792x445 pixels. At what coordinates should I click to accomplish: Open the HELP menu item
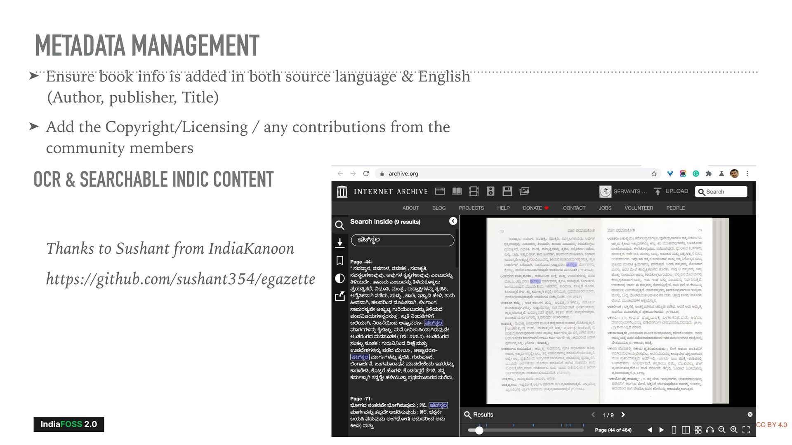click(503, 208)
